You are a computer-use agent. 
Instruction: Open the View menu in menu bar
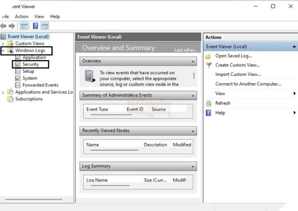coord(39,17)
